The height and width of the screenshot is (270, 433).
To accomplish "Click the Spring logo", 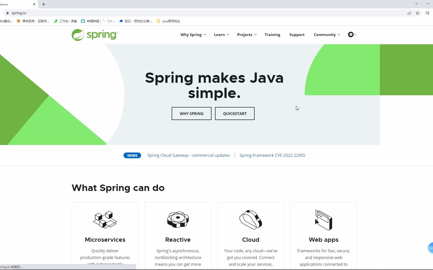I will pos(94,34).
